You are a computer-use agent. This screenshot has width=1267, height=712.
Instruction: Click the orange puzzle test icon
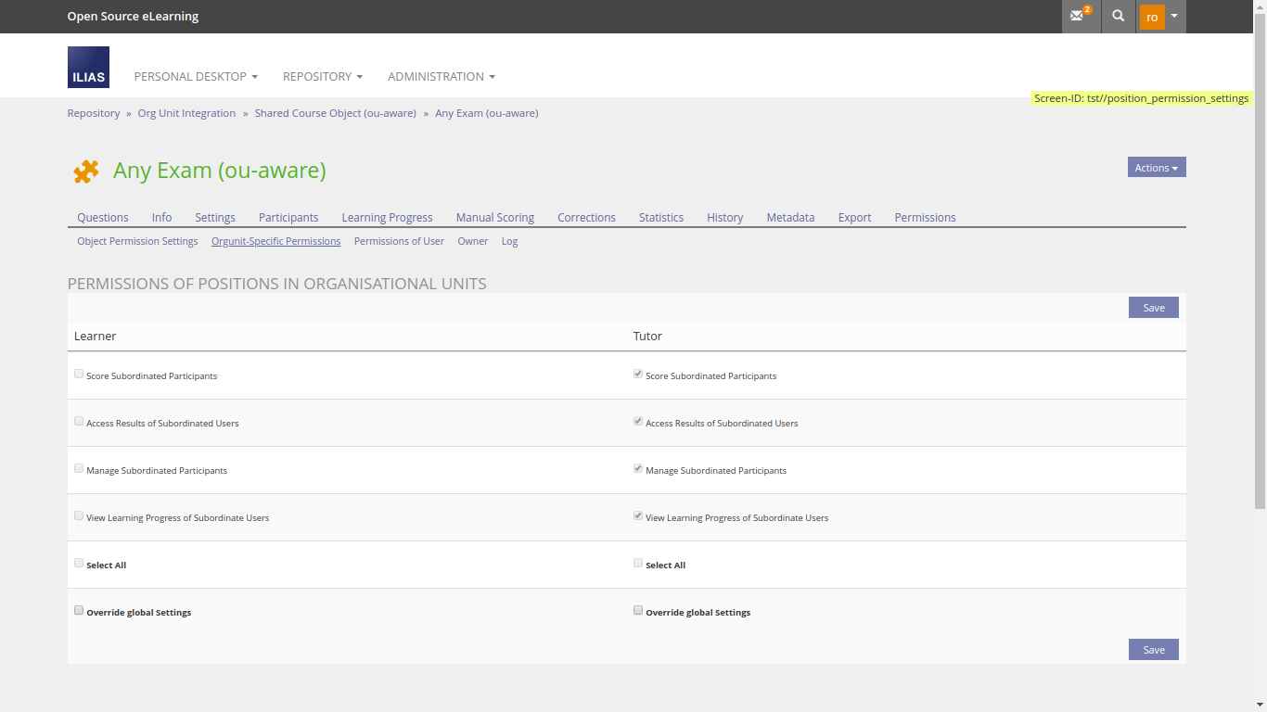click(x=86, y=172)
